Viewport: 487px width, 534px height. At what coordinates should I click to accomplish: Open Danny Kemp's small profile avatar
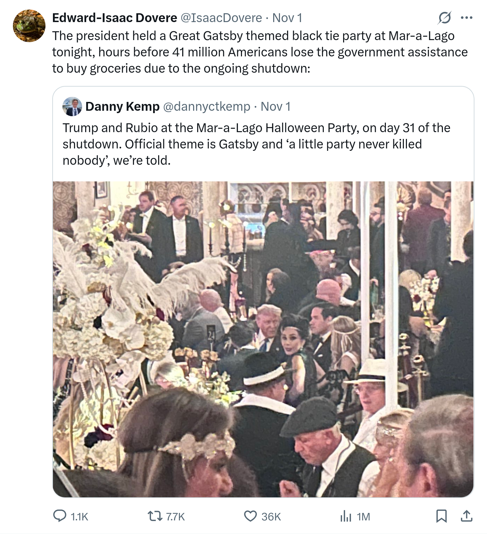[x=72, y=107]
